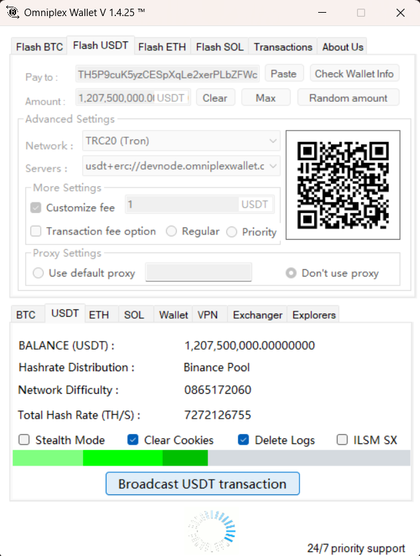Screen dimensions: 420x556
Task: Select the Explorers tab in lower panel
Action: [314, 315]
